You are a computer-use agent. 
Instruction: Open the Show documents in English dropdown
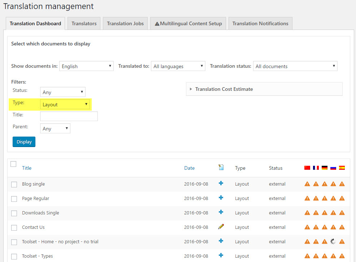click(86, 66)
